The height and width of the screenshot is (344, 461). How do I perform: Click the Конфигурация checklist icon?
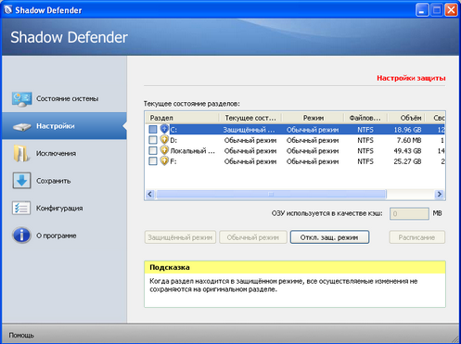[21, 208]
